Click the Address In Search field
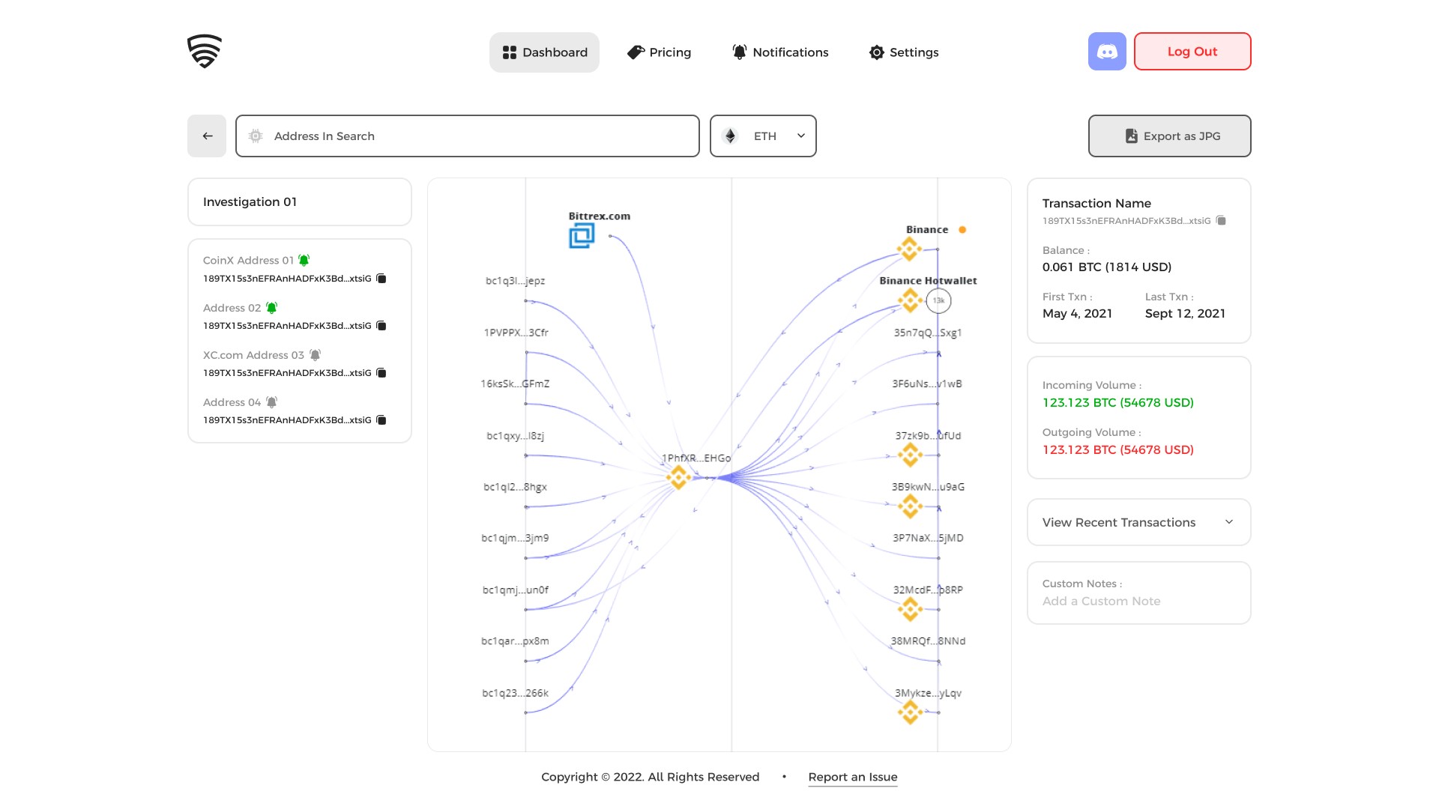This screenshot has width=1439, height=809. [468, 136]
